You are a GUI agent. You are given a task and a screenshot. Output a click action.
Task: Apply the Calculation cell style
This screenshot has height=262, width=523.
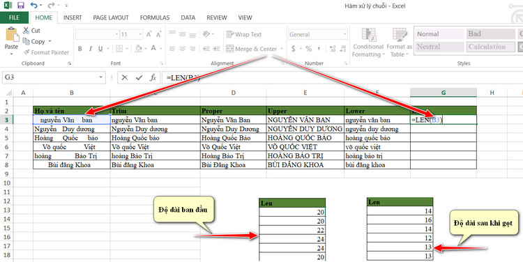pos(491,47)
